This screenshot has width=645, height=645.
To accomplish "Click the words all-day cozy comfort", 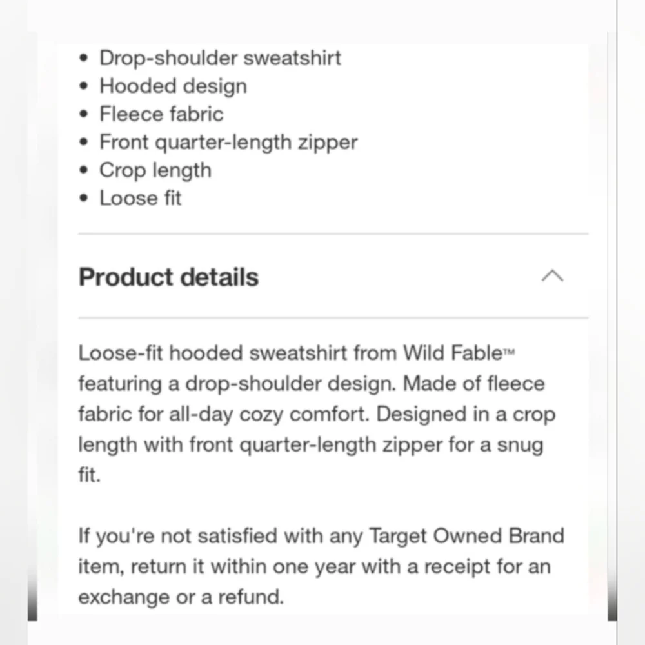I will (x=270, y=414).
